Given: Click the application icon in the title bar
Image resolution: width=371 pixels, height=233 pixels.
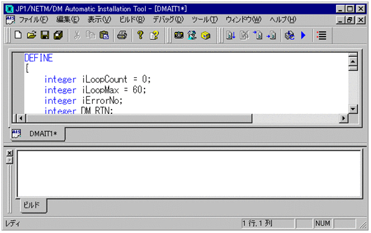Looking at the screenshot, I should coord(10,9).
